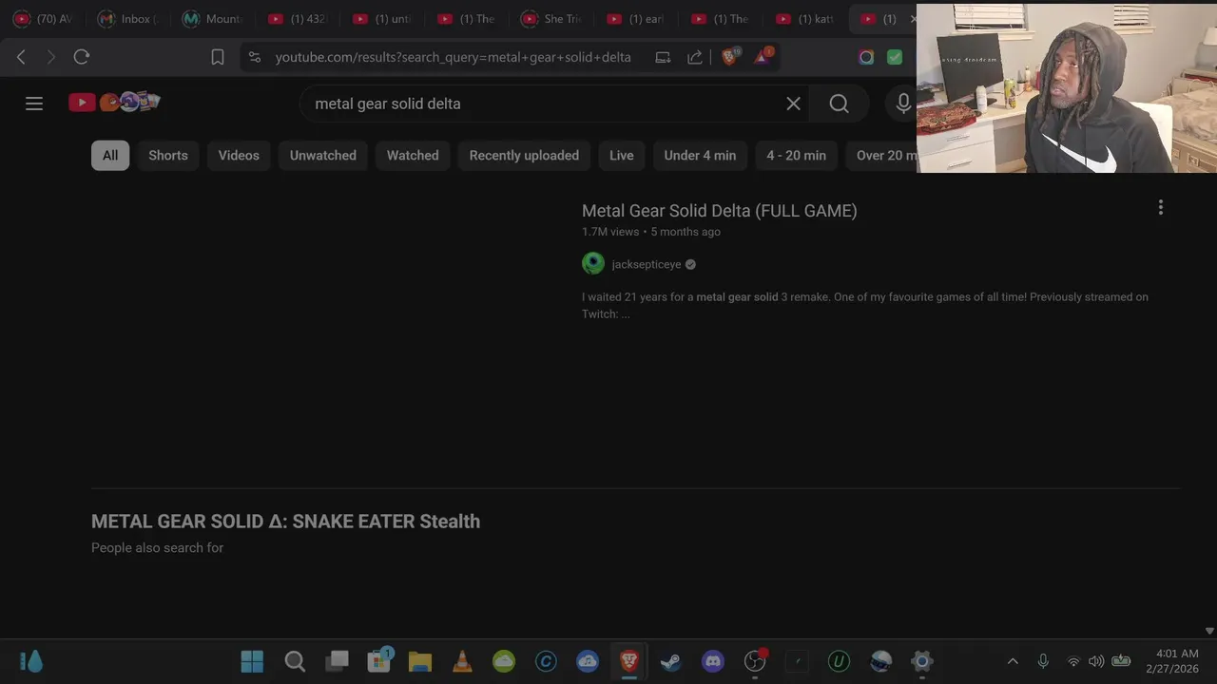1217x684 pixels.
Task: Open the YouTube hamburger guide menu
Action: (34, 104)
